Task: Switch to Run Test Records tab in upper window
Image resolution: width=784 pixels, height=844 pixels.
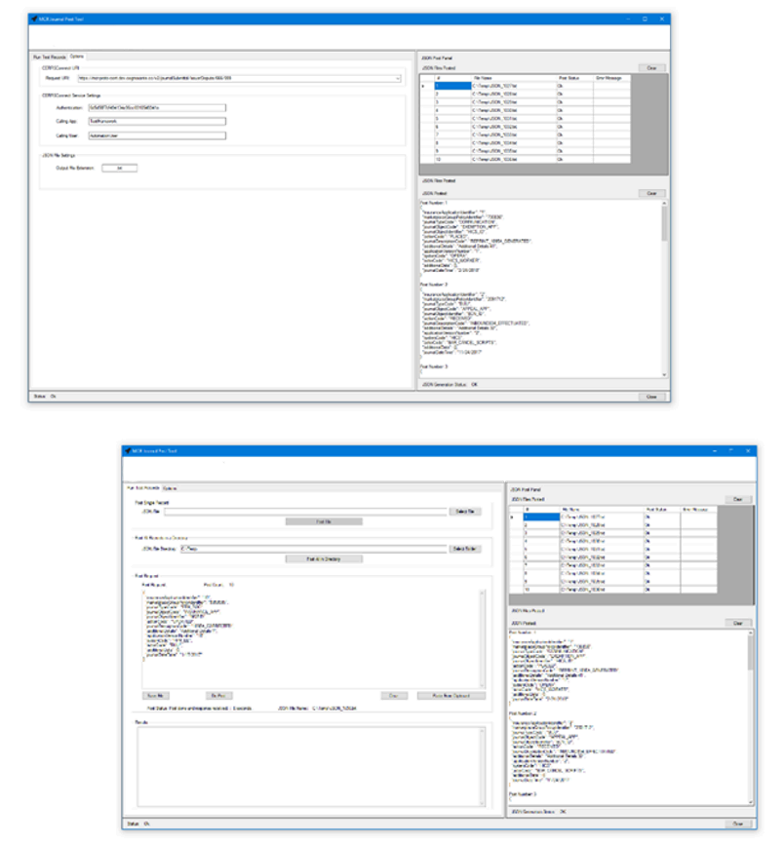Action: click(48, 57)
